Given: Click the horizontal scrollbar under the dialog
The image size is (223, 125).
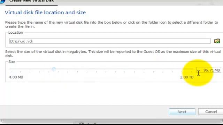Looking at the screenshot, I should 112,121.
